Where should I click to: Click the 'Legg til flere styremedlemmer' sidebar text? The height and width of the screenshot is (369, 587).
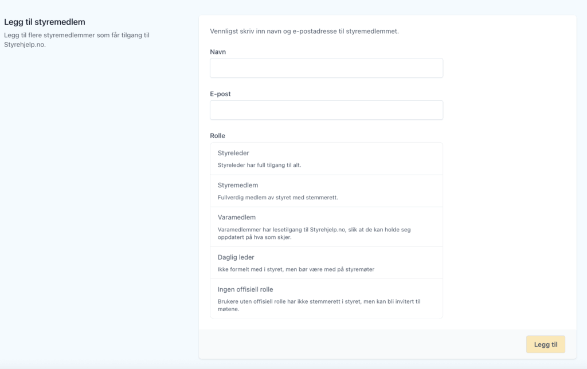[77, 40]
